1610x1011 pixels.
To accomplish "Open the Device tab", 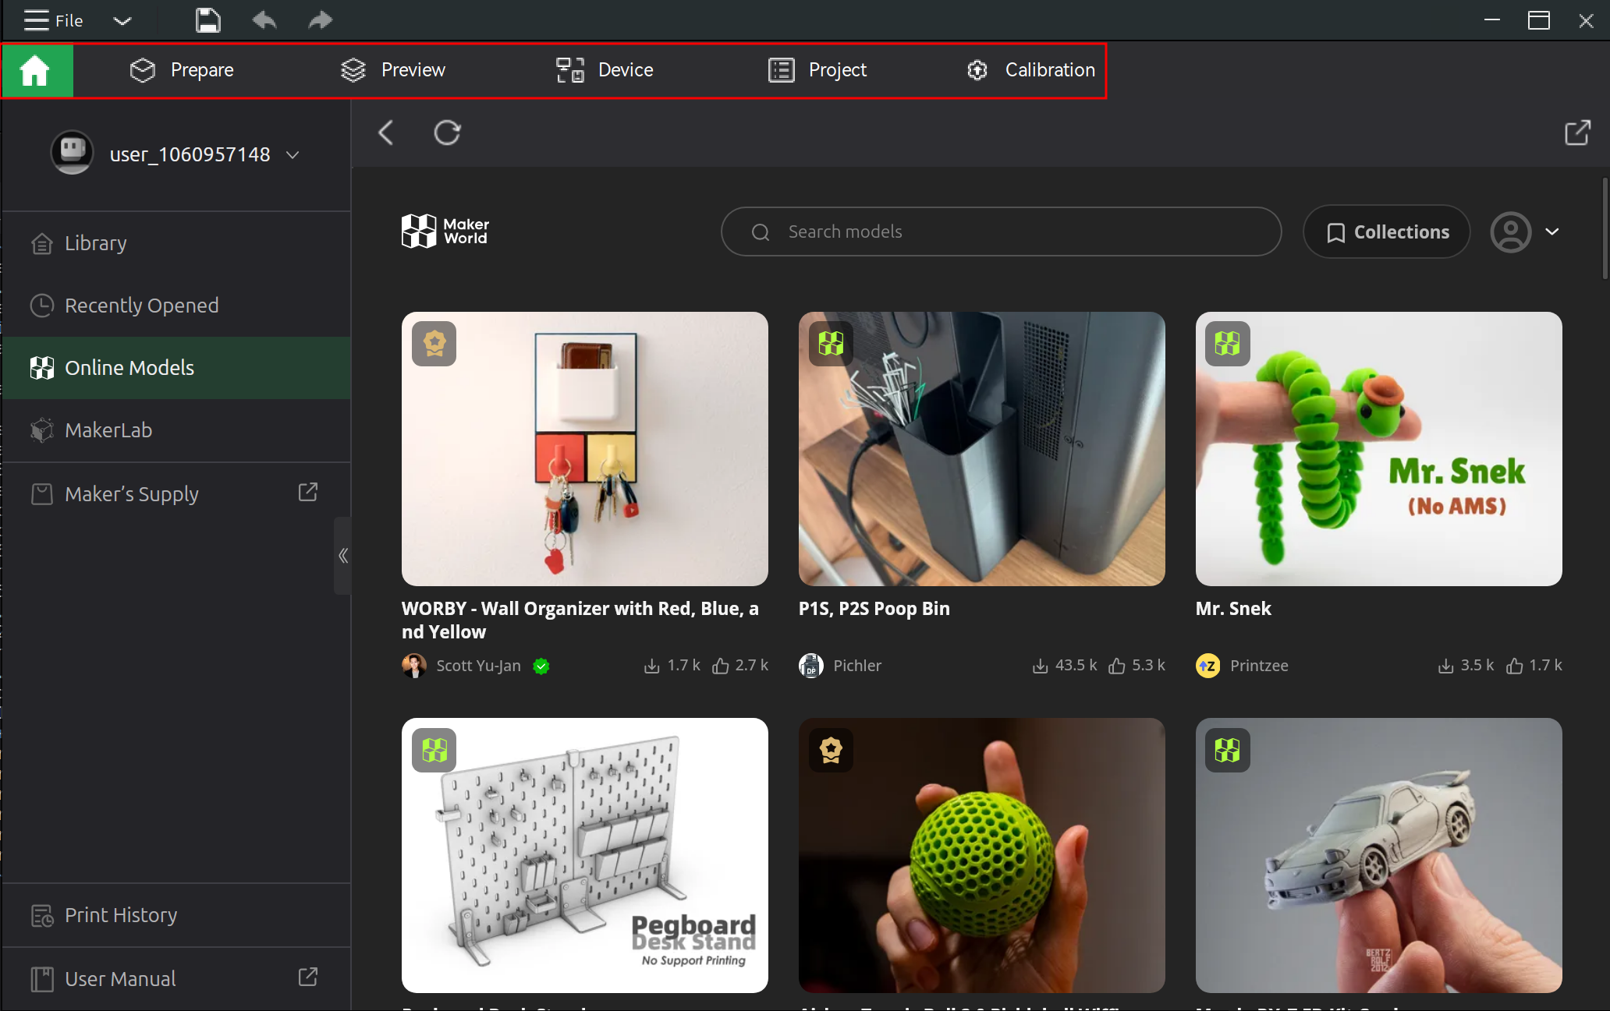I will pos(605,70).
